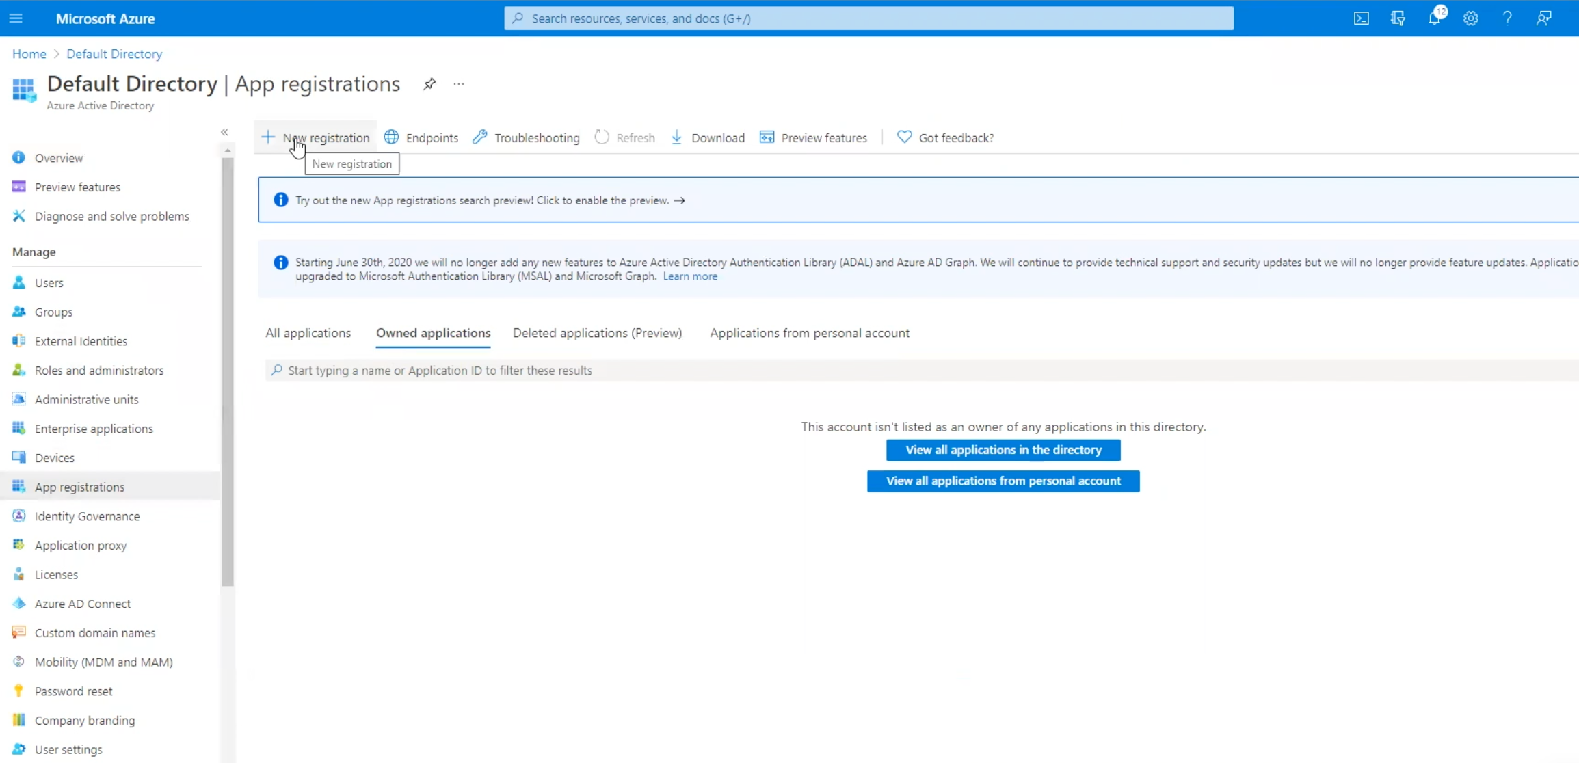
Task: Open the Cloud Shell icon
Action: (x=1361, y=18)
